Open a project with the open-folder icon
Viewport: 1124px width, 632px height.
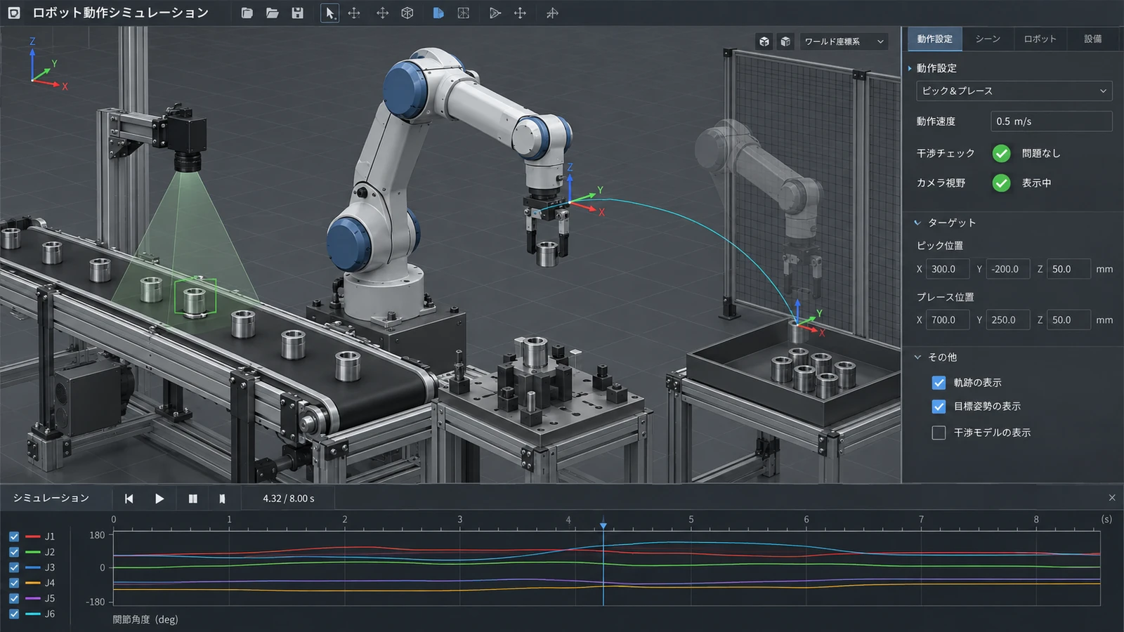pos(272,13)
